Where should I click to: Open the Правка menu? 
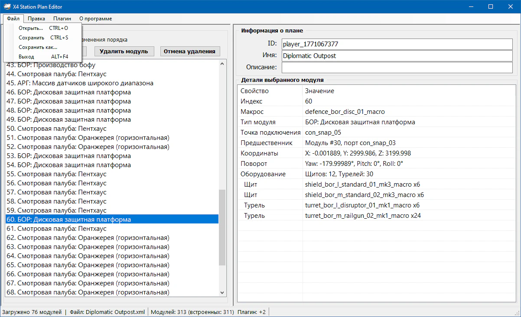click(36, 19)
